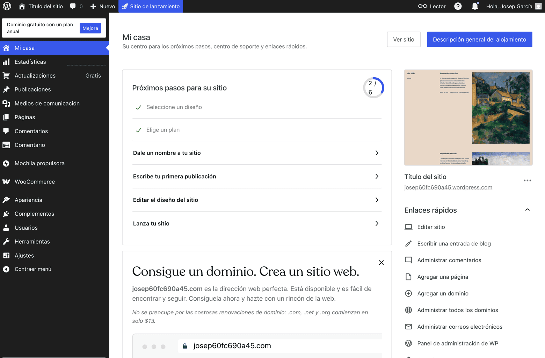Viewport: 545px width, 358px height.
Task: Click the Usuarios person icon
Action: tap(6, 228)
